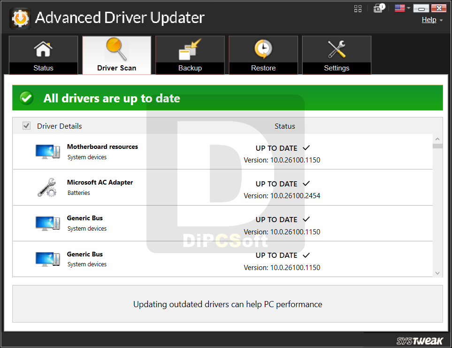Viewport: 452px width, 348px height.
Task: Click the driver list scrollbar thumb
Action: click(437, 146)
